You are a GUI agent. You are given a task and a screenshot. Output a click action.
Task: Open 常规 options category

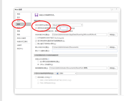(18, 14)
